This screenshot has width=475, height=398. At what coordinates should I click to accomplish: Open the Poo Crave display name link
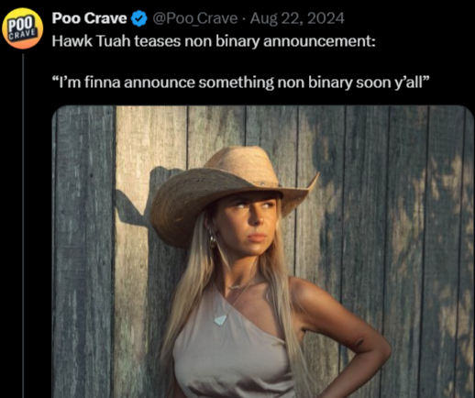tap(89, 18)
